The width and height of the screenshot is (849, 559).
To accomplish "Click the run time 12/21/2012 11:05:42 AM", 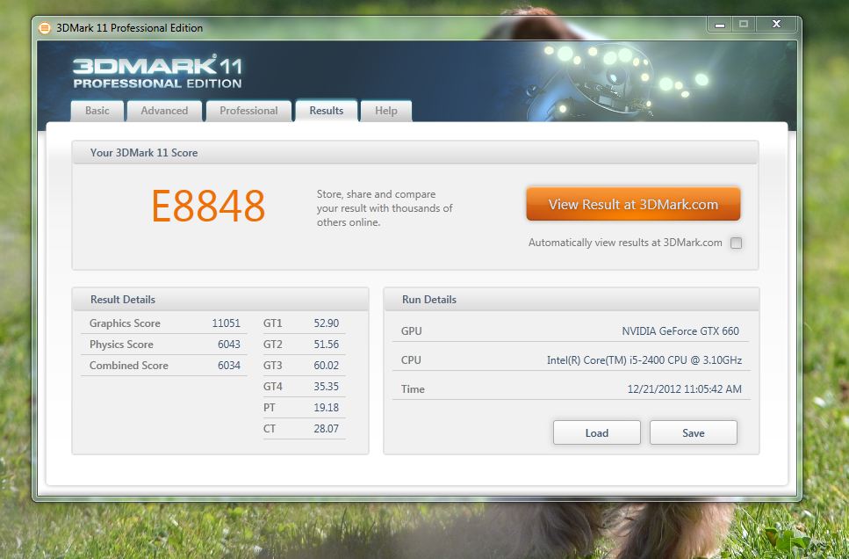I will 685,389.
